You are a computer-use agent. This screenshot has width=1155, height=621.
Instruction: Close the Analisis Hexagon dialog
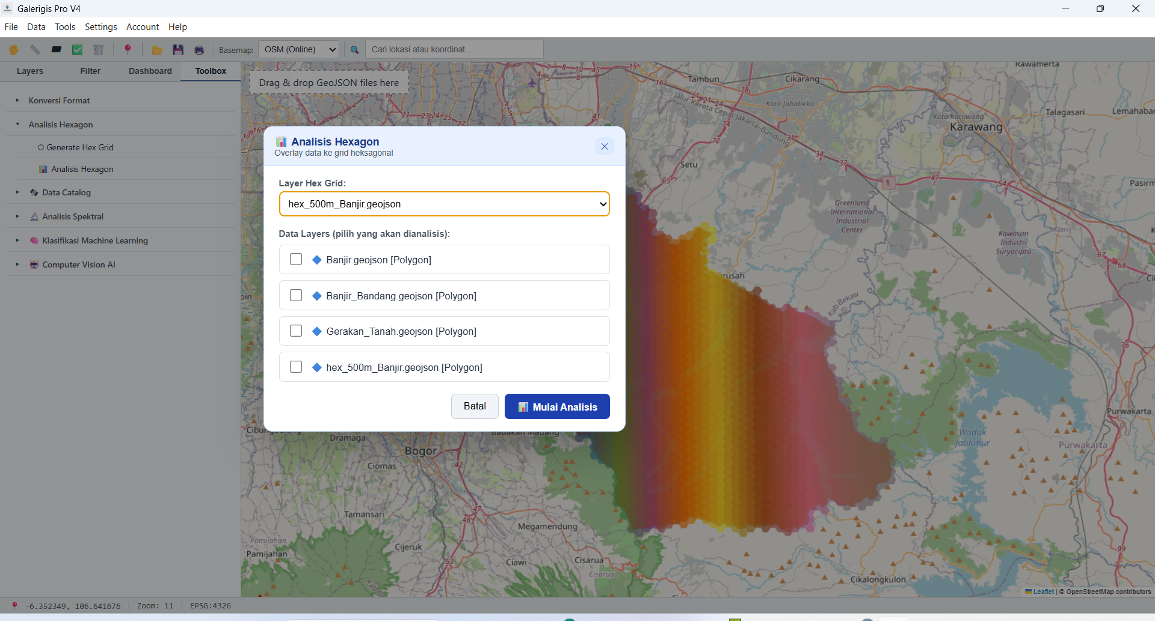coord(605,146)
